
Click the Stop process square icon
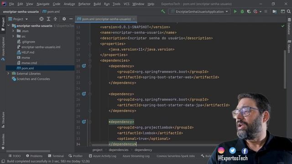266,11
